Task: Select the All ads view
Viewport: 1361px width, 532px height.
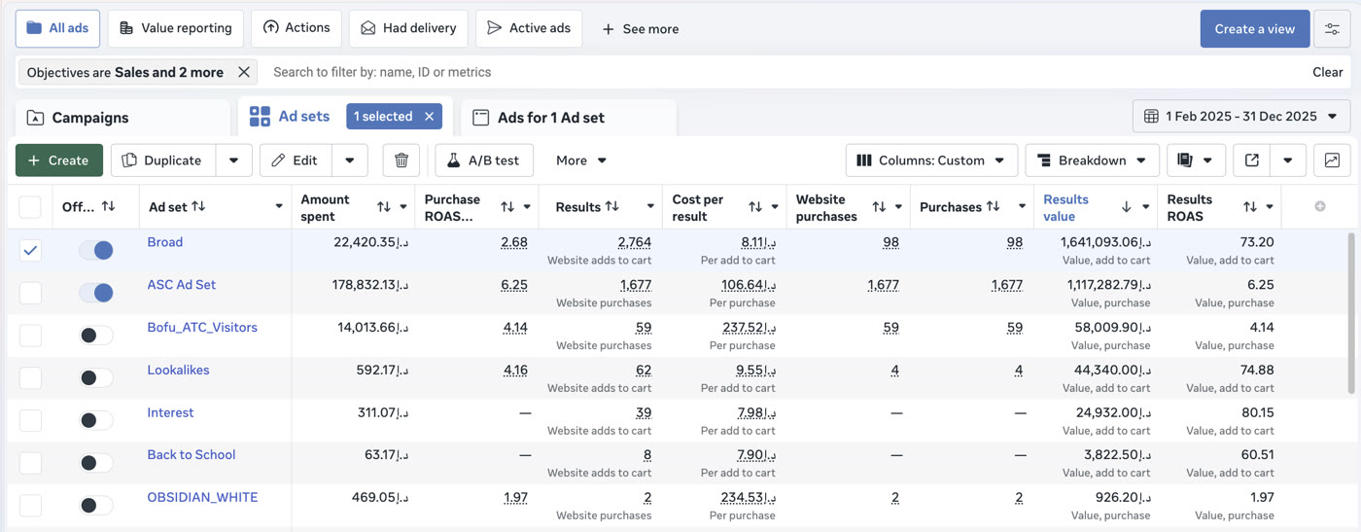Action: (57, 28)
